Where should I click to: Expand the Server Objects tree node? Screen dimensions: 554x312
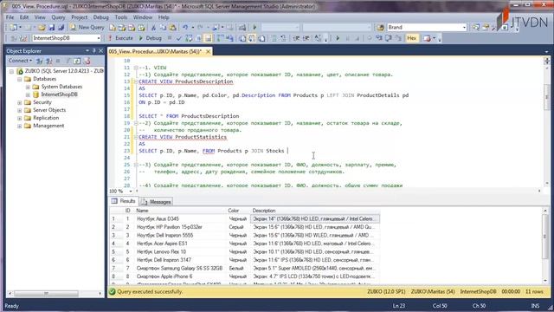click(x=20, y=110)
